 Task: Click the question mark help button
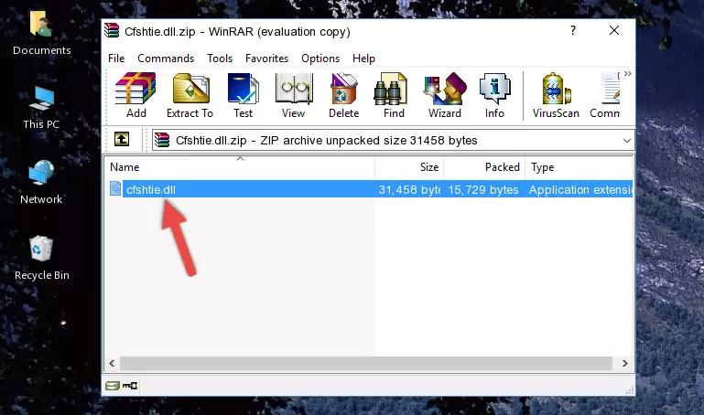click(x=573, y=30)
